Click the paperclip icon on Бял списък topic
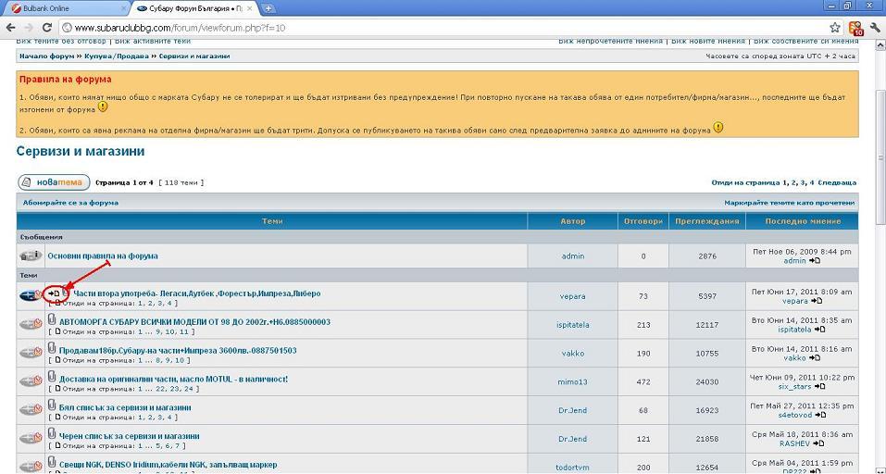Image resolution: width=886 pixels, height=474 pixels. pos(52,405)
